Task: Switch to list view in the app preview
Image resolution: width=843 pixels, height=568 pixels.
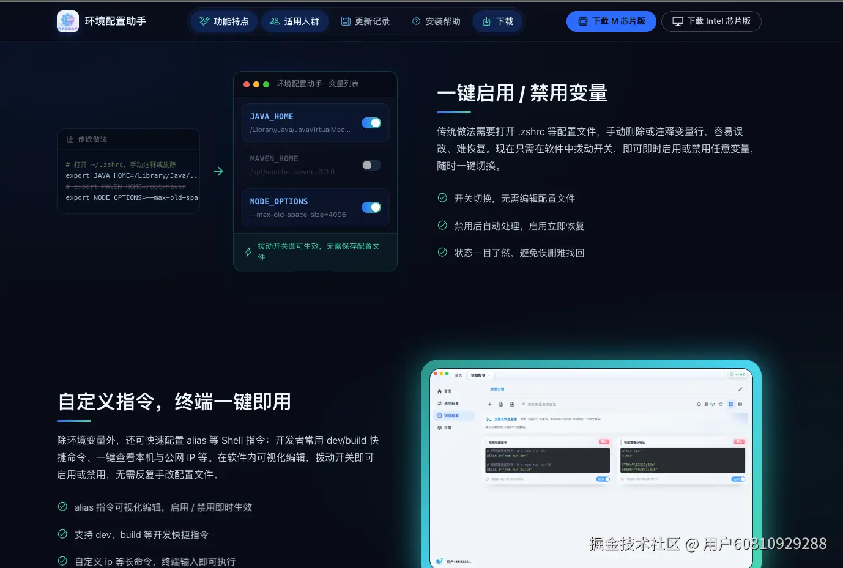Action: (x=740, y=404)
